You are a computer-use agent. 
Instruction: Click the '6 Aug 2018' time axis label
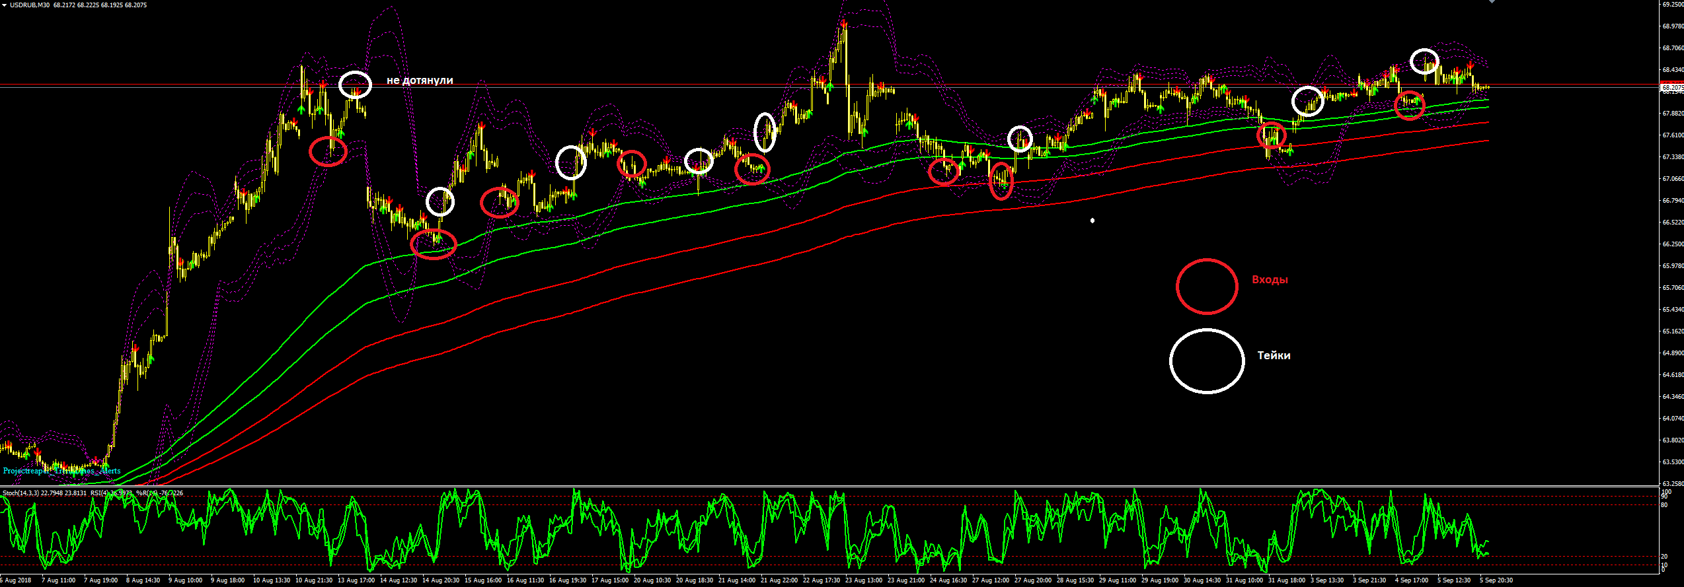15,580
